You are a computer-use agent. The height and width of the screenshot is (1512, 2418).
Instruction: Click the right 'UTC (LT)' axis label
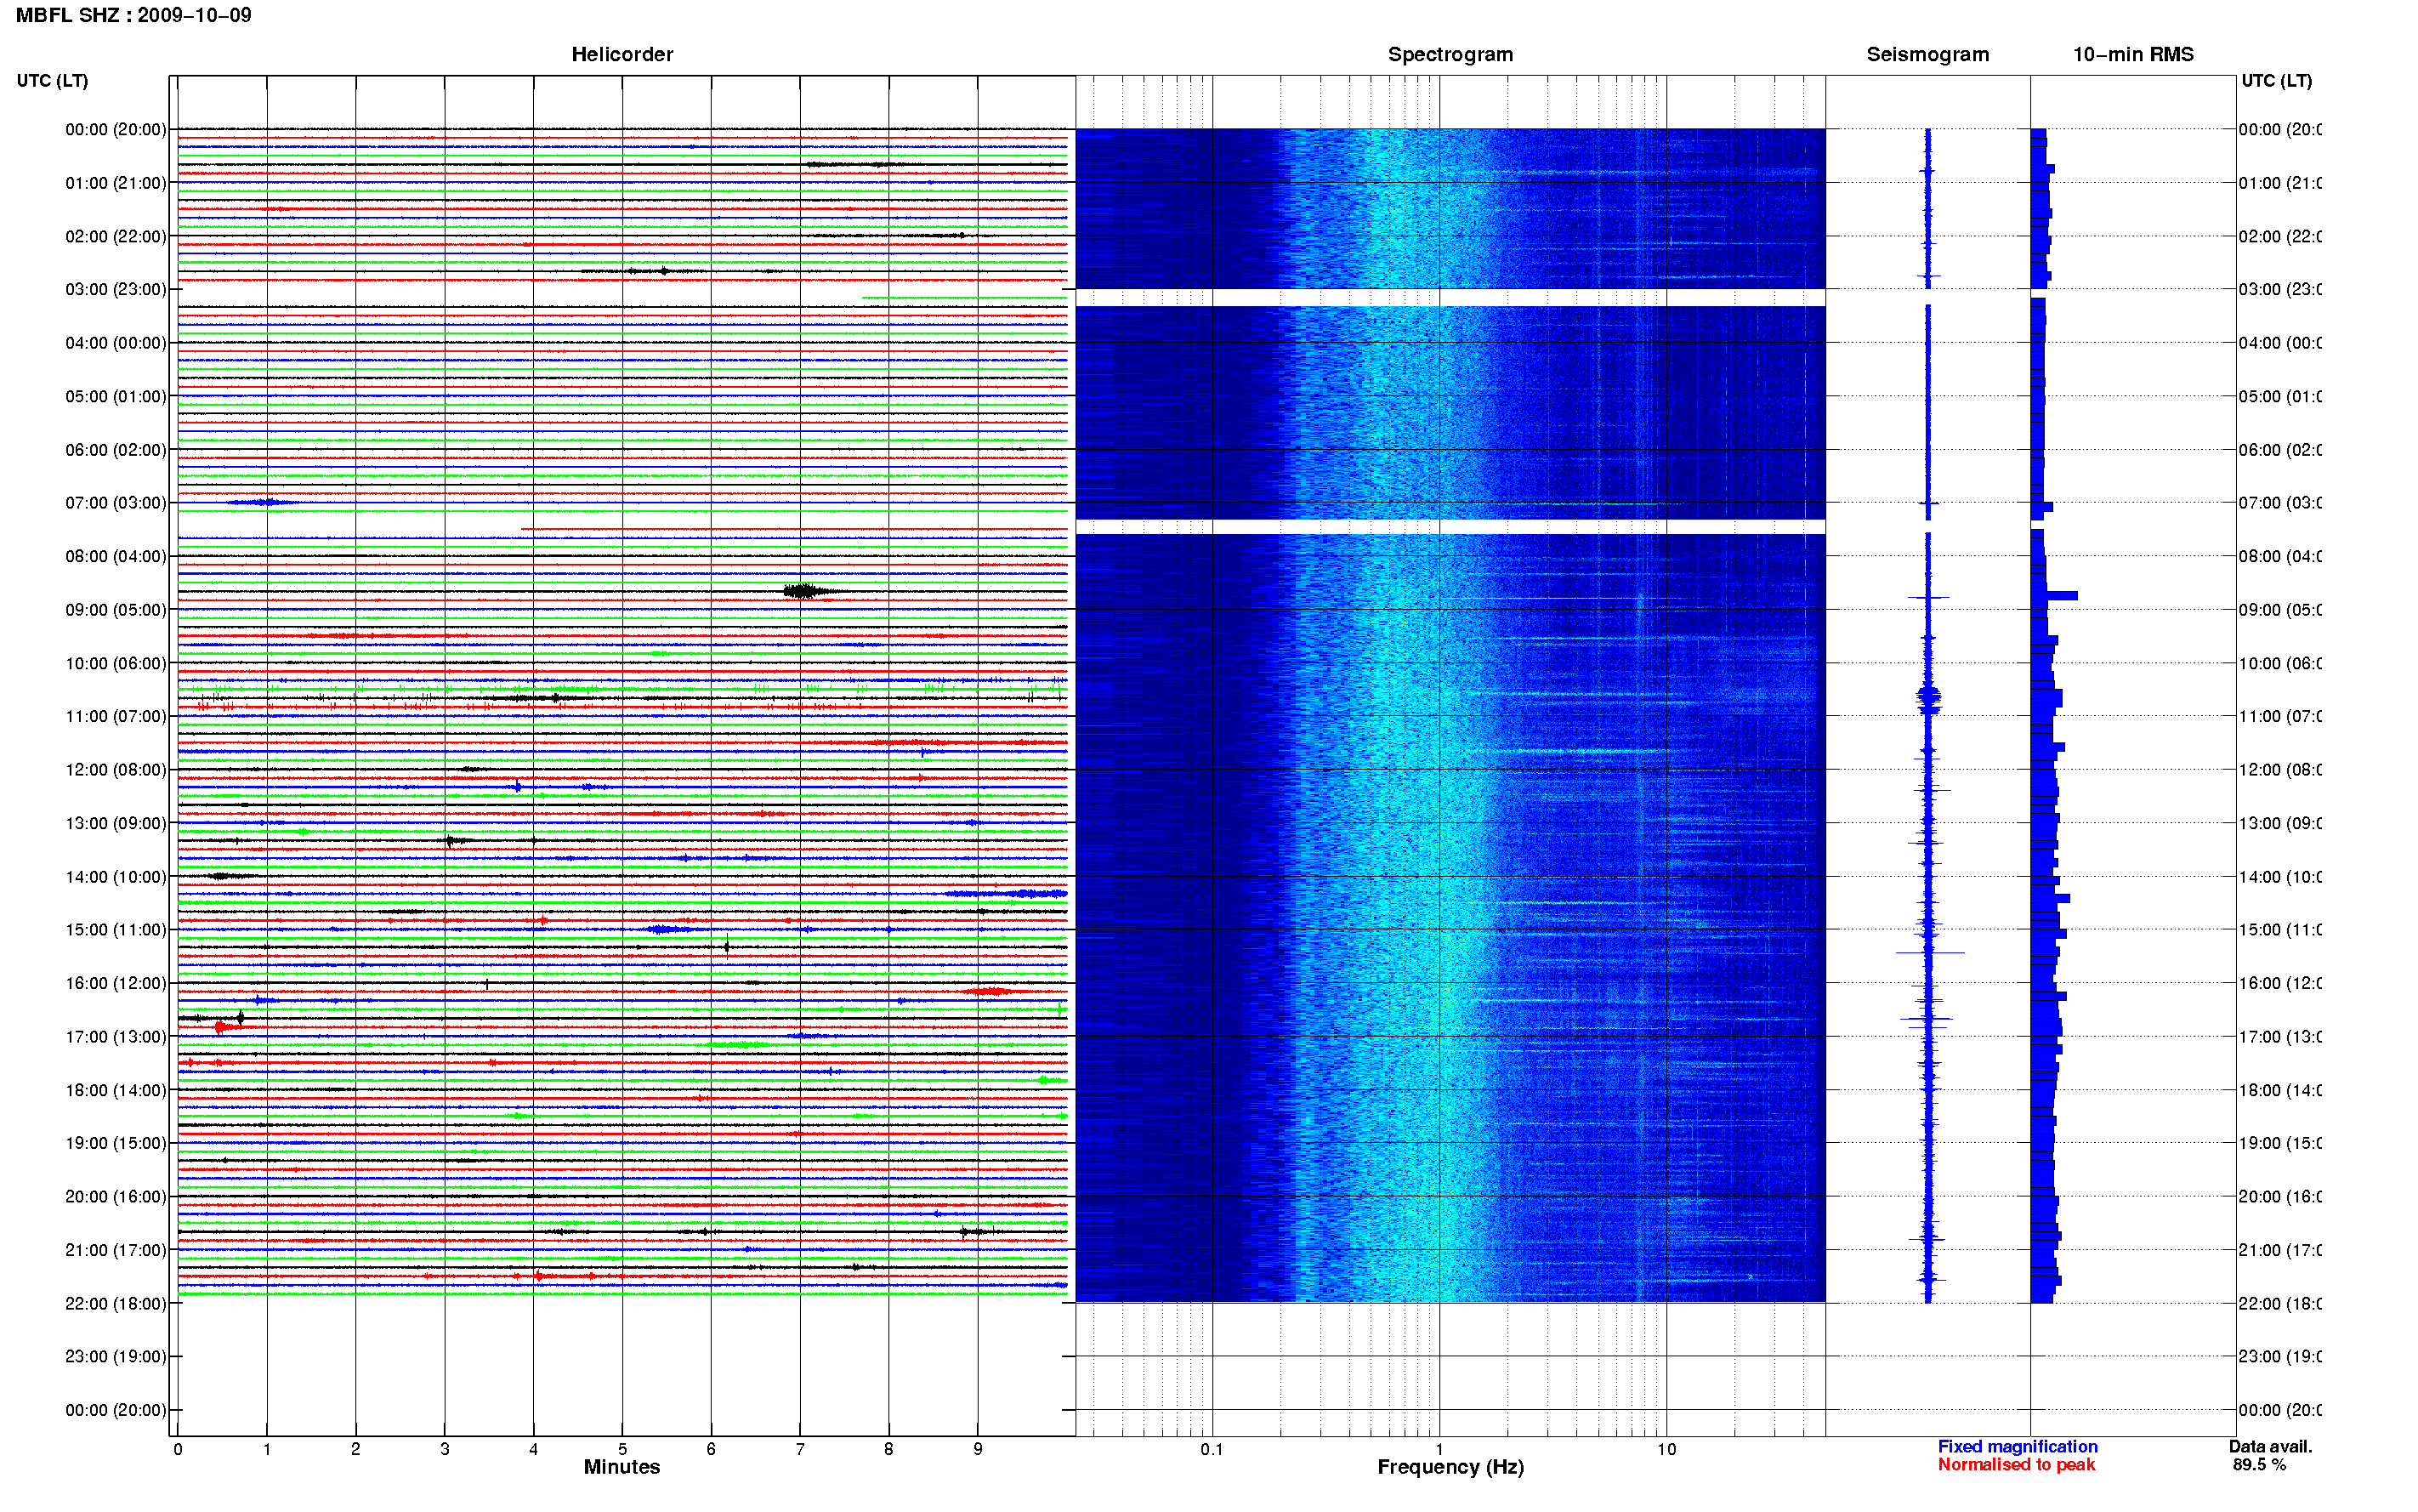2276,80
